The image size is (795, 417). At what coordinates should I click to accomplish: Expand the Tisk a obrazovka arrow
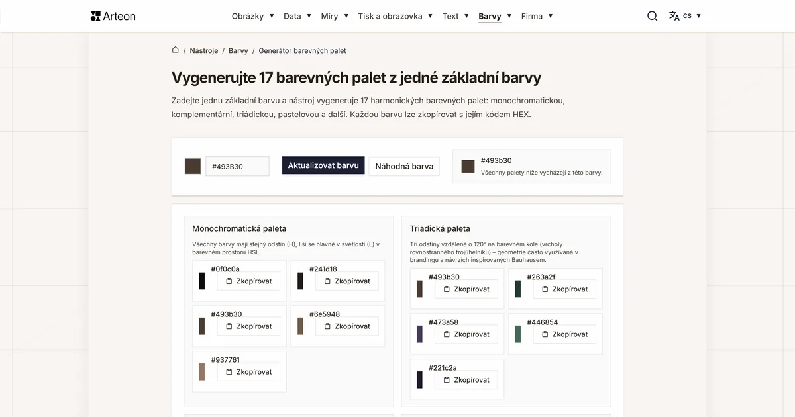click(430, 16)
